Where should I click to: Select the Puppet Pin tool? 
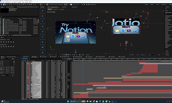click(36, 5)
